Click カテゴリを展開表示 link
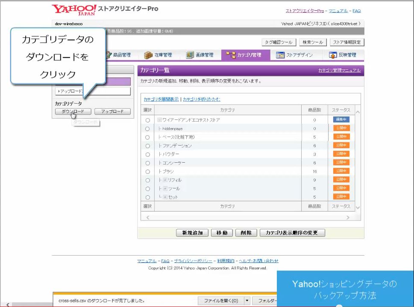414x307 pixels. (x=161, y=99)
